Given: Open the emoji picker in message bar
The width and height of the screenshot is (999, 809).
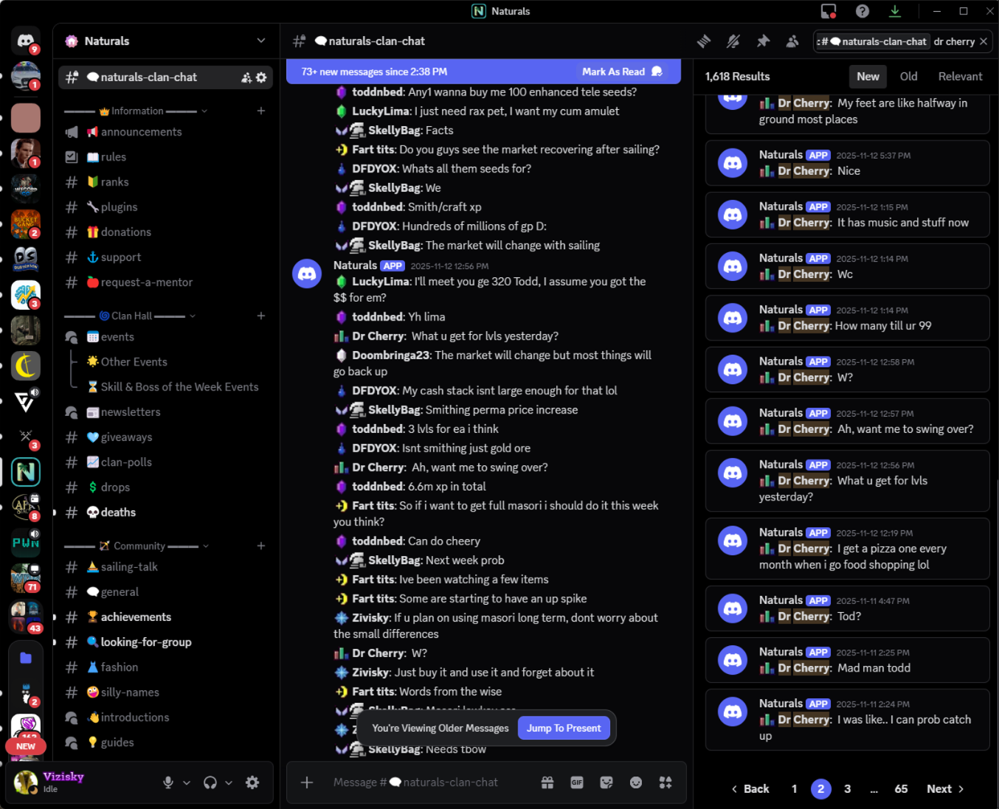Looking at the screenshot, I should [636, 782].
